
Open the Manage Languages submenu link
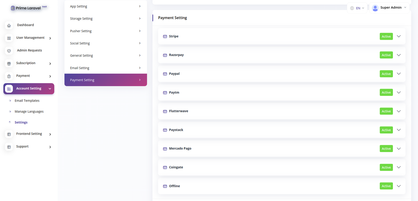[x=29, y=111]
